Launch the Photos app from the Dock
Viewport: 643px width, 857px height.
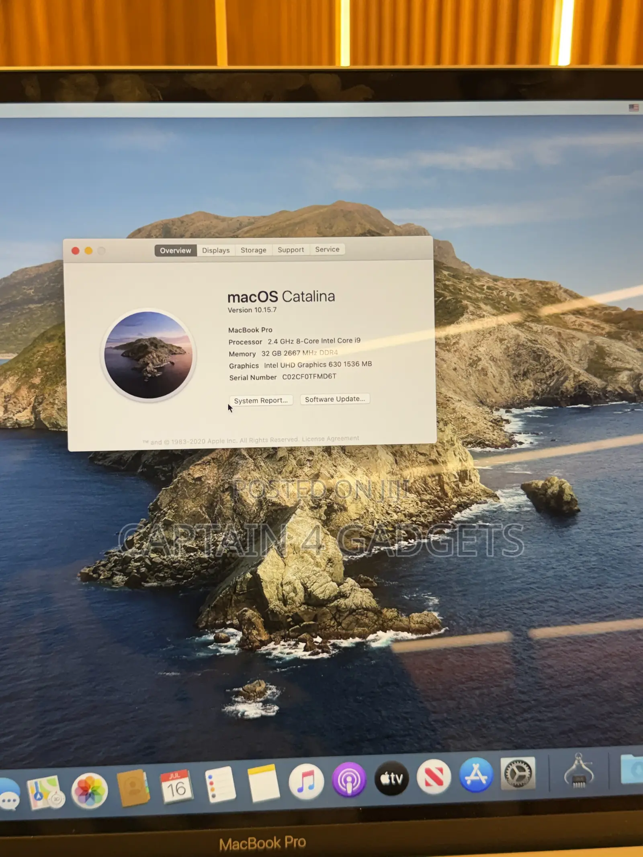(x=90, y=791)
